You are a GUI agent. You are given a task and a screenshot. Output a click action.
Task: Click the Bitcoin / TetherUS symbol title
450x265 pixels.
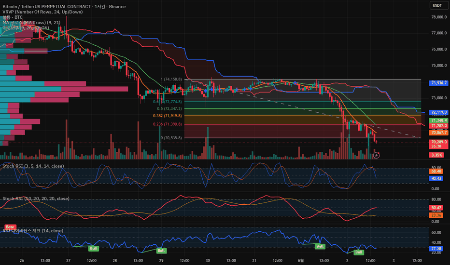click(x=64, y=7)
